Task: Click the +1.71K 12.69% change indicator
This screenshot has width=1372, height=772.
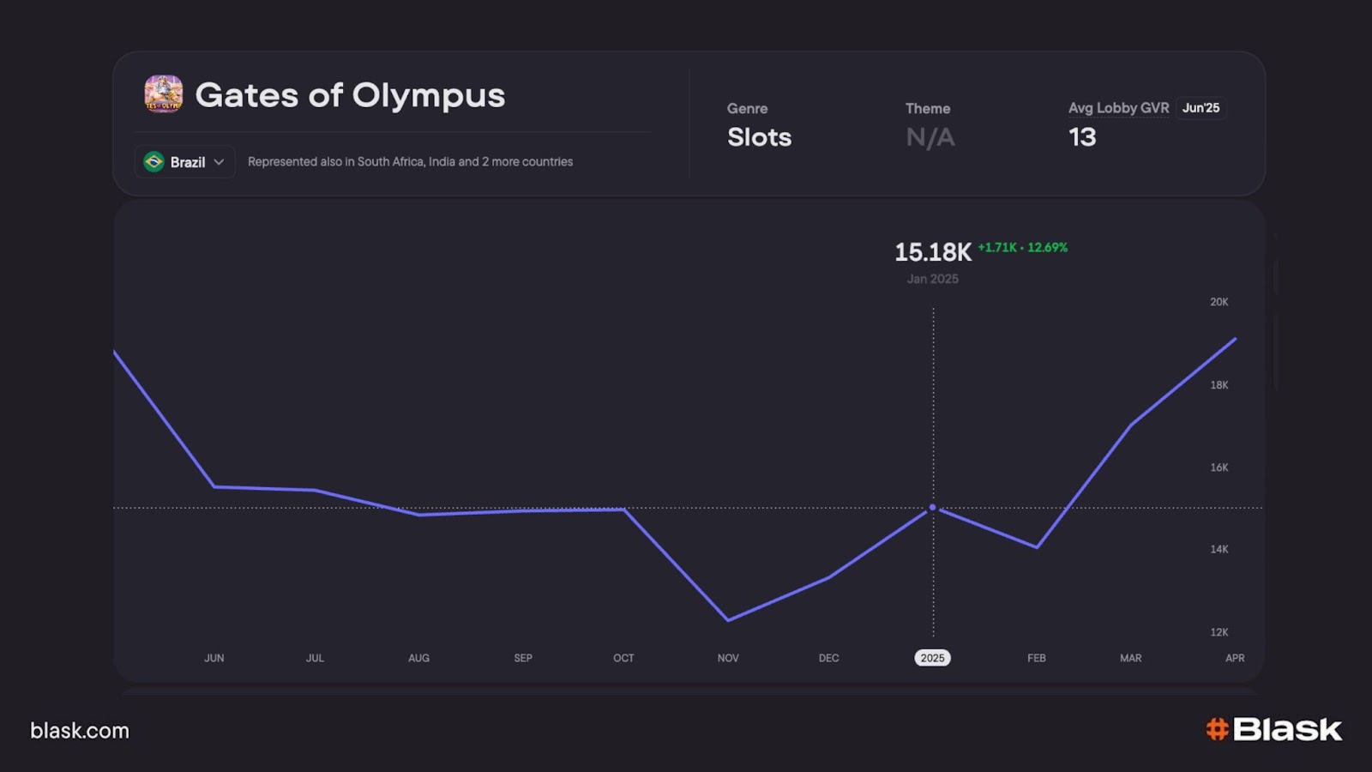Action: [x=1023, y=247]
